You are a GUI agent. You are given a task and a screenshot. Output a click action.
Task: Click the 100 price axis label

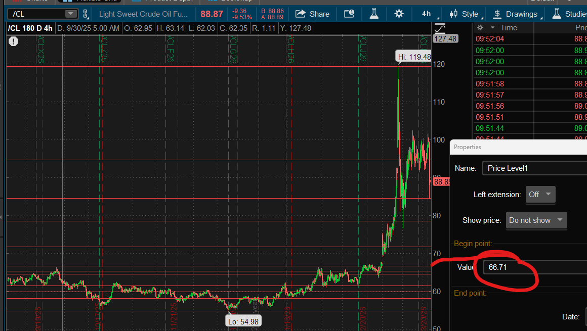click(x=439, y=140)
